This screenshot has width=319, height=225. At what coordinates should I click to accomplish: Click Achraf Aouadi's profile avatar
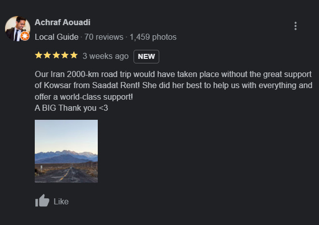tap(17, 28)
